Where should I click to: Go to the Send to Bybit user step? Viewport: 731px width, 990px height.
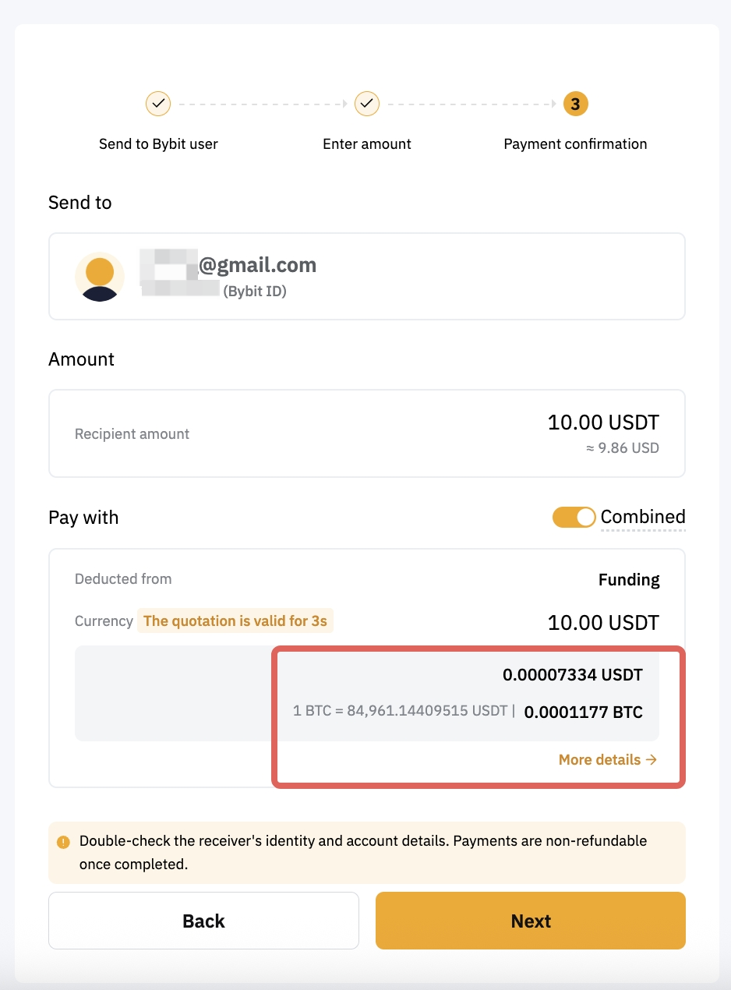click(158, 144)
